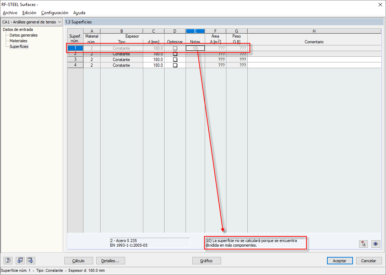This screenshot has height=275, width=386.
Task: Click material number cell in row 3
Action: pos(92,60)
